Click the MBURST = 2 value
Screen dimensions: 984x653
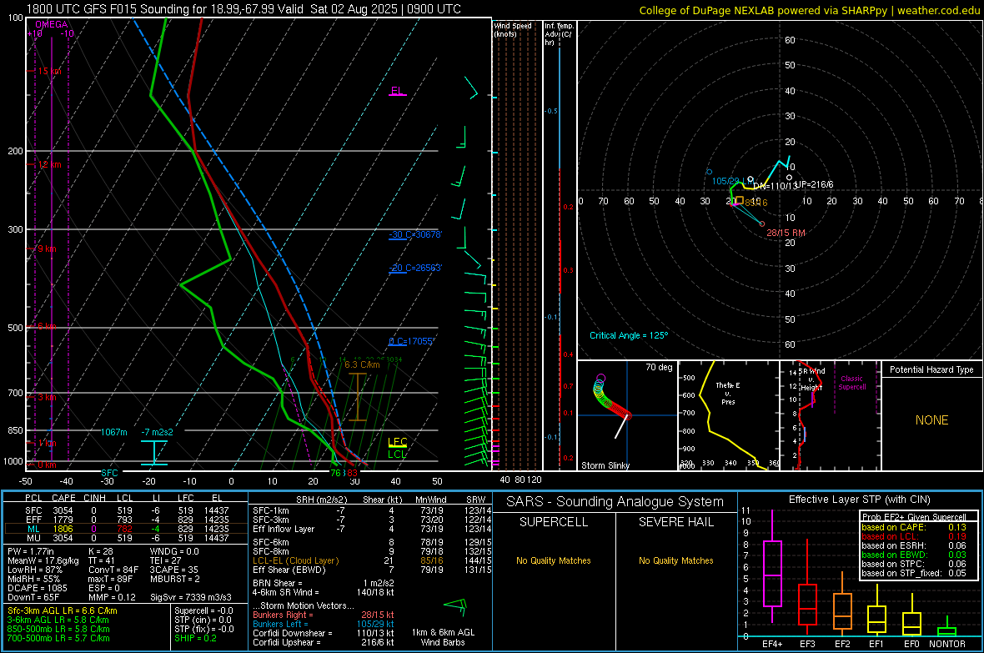pos(174,578)
